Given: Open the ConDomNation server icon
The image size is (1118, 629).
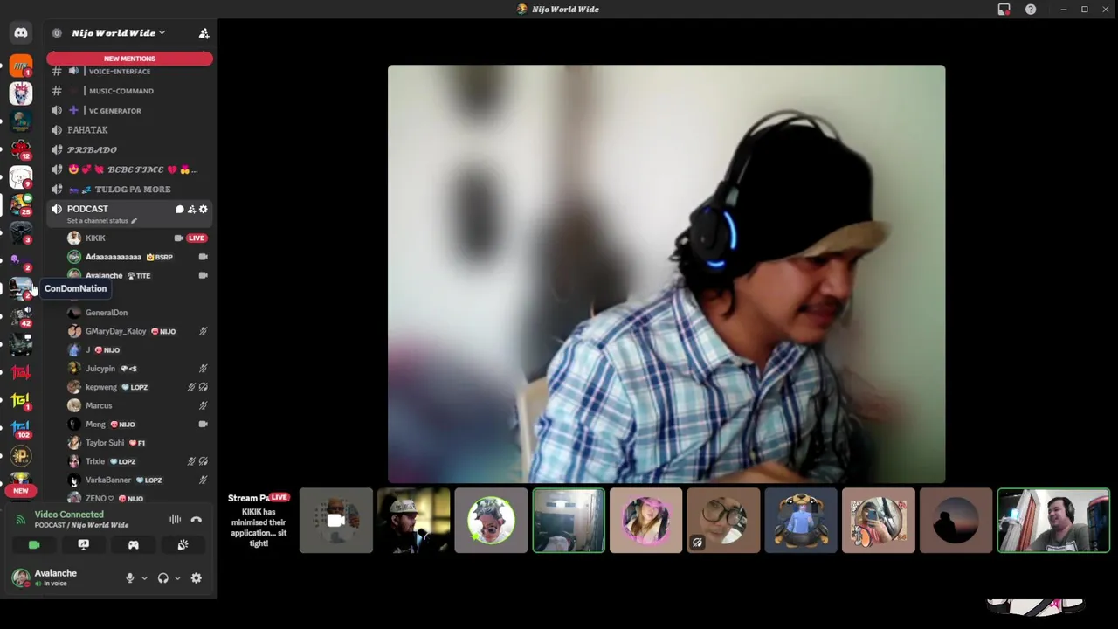Looking at the screenshot, I should (21, 288).
